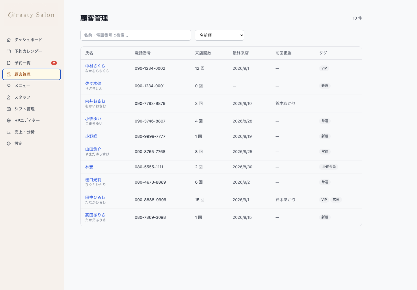417x290 pixels.
Task: Open customer 樋口光莉
Action: pyautogui.click(x=93, y=180)
